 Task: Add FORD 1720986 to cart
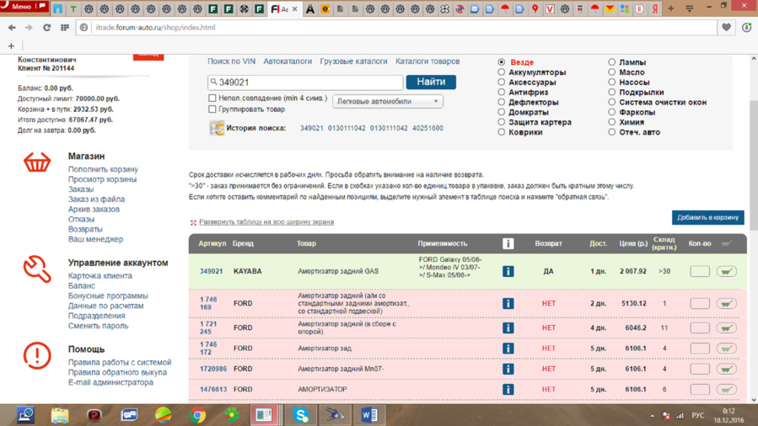click(726, 369)
